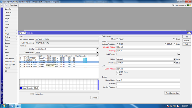Toggle the Hide Passwords checkbox

pos(173,5)
